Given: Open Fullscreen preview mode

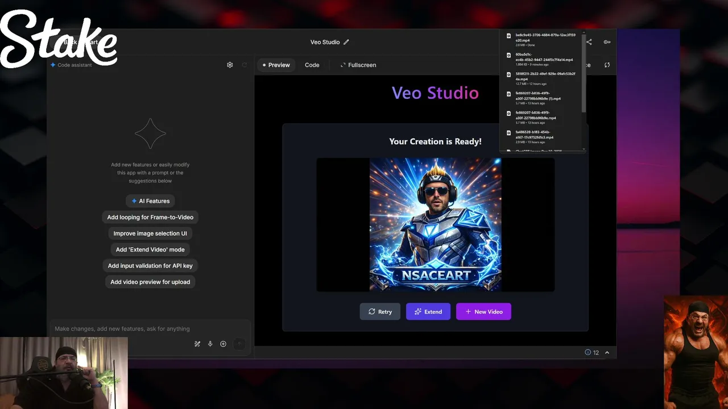Looking at the screenshot, I should (x=358, y=65).
